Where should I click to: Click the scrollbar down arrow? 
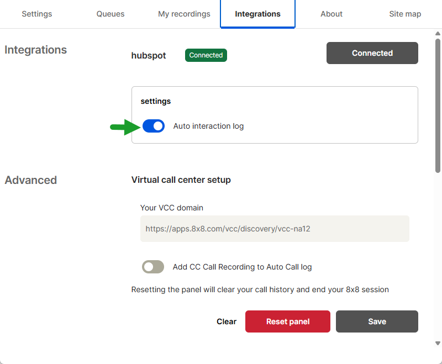pos(438,343)
